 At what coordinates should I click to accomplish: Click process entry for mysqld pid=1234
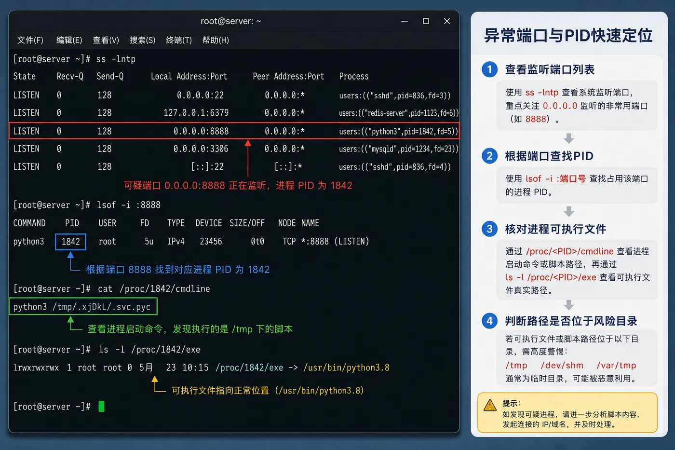click(399, 149)
